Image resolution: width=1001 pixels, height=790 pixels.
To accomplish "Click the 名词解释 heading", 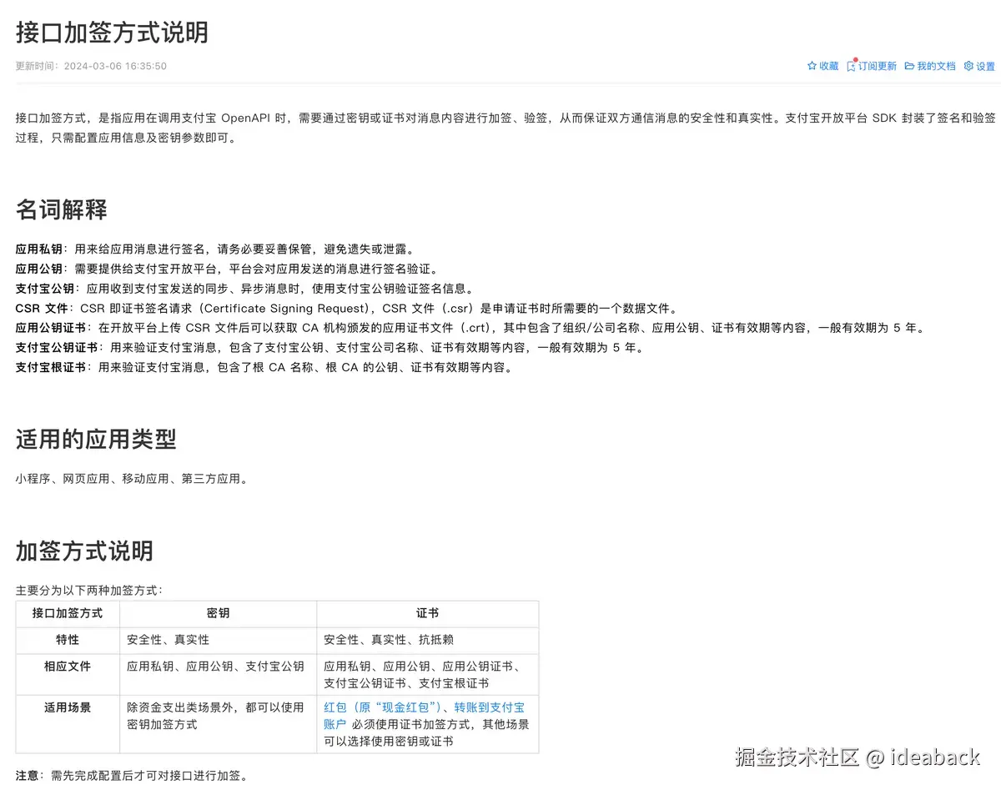I will click(61, 209).
